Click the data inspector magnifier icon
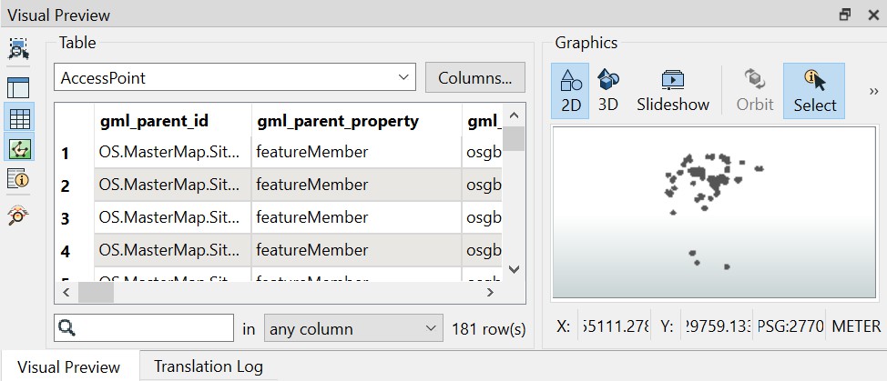 pos(18,215)
